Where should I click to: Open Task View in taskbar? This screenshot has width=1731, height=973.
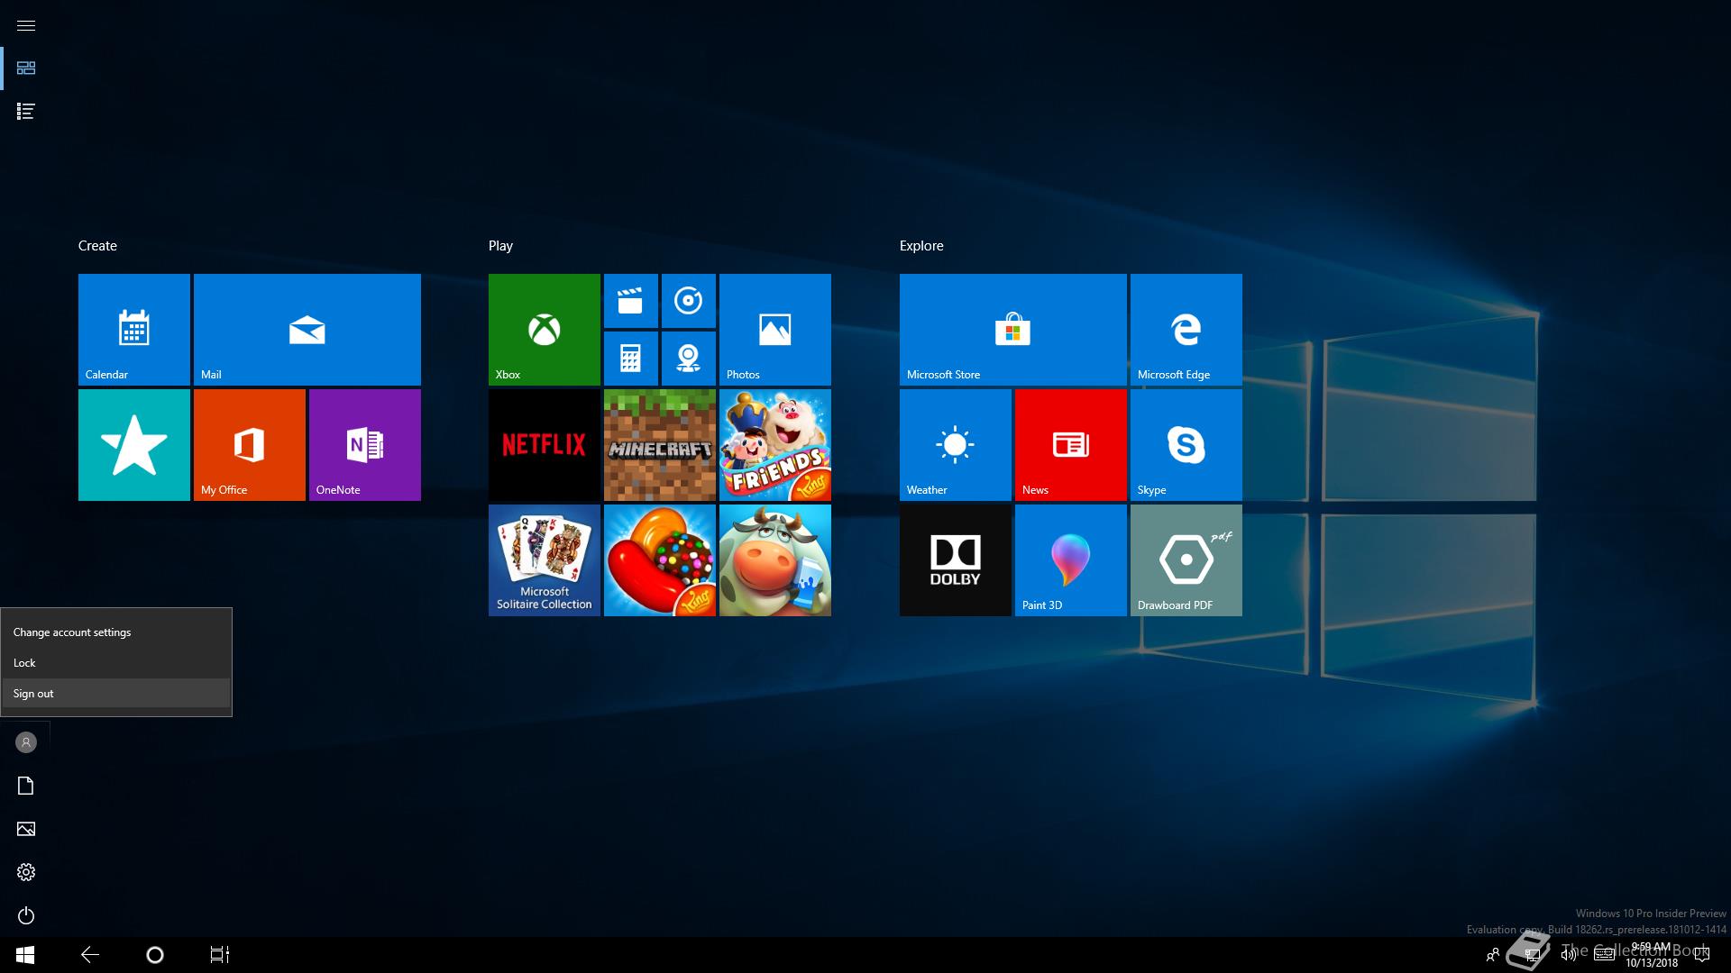pyautogui.click(x=220, y=955)
